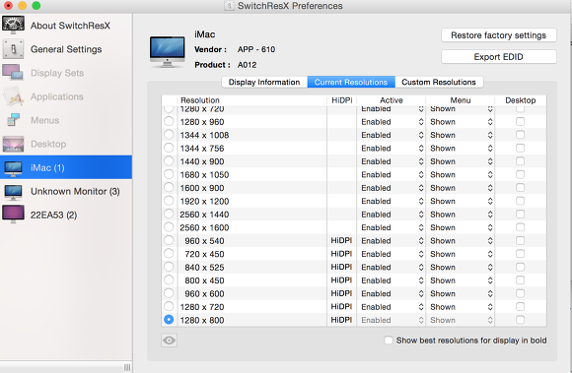Screen dimensions: 572x373
Task: Click the Menus sidebar icon
Action: point(14,120)
